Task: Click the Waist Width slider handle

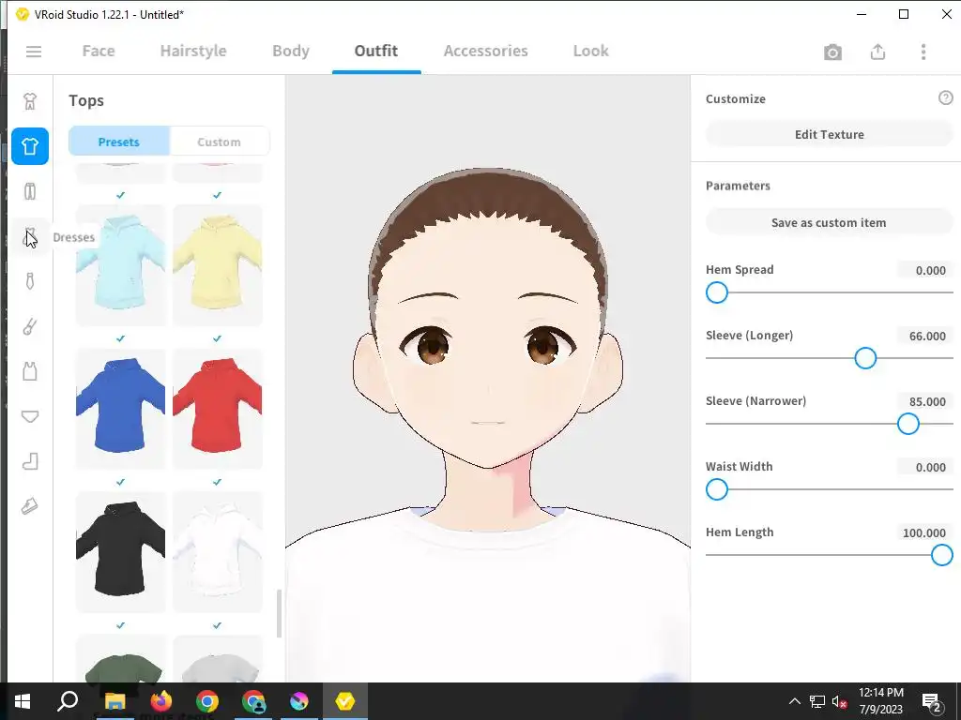Action: pos(716,489)
